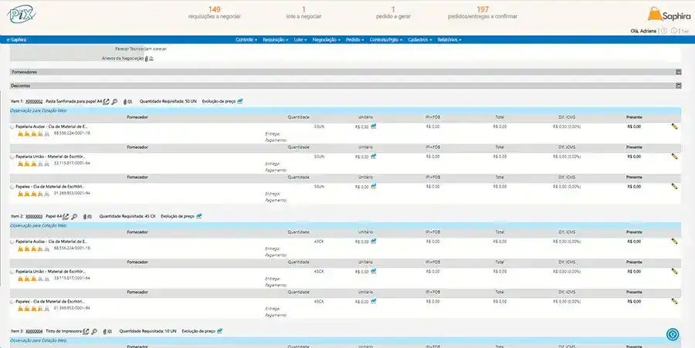This screenshot has height=348, width=695.
Task: Click the unit price chart icon for Papelex in Item 1
Action: click(x=374, y=186)
